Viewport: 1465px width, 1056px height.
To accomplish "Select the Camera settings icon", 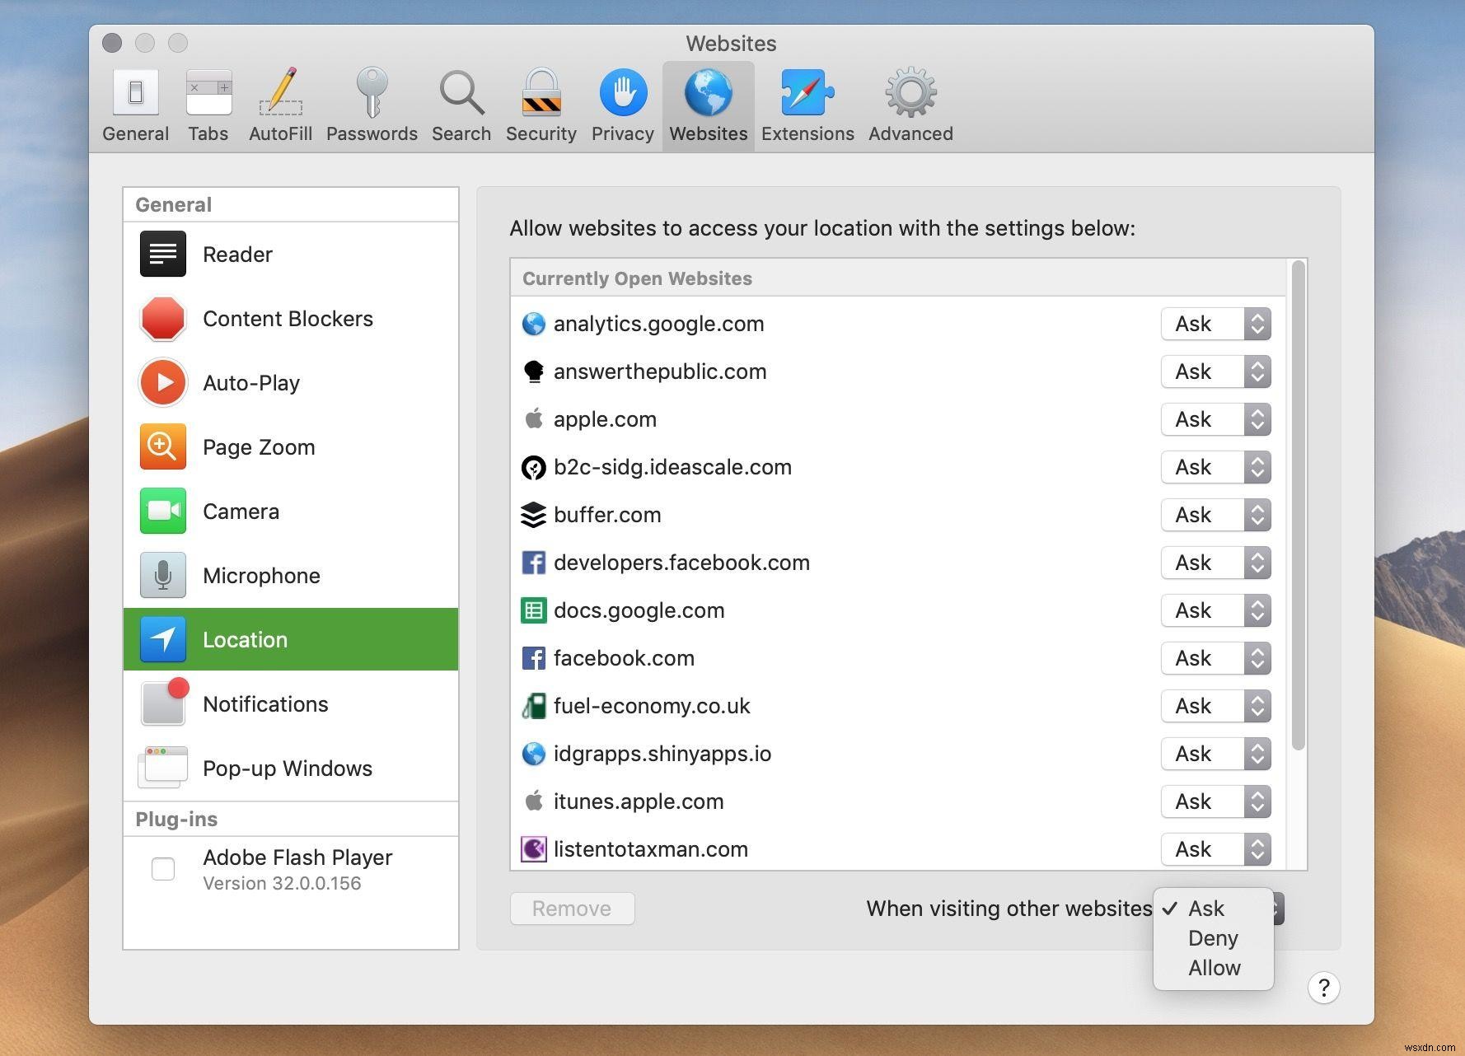I will 162,511.
